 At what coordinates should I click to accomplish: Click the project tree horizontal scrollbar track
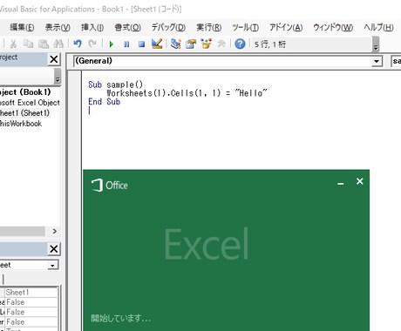[23, 232]
